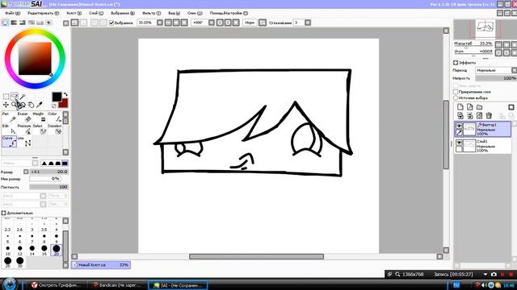
Task: Choose the Deselect tool
Action: pos(54,129)
